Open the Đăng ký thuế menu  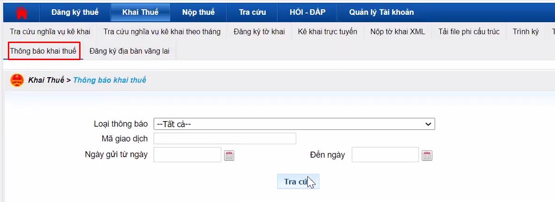[x=75, y=12]
